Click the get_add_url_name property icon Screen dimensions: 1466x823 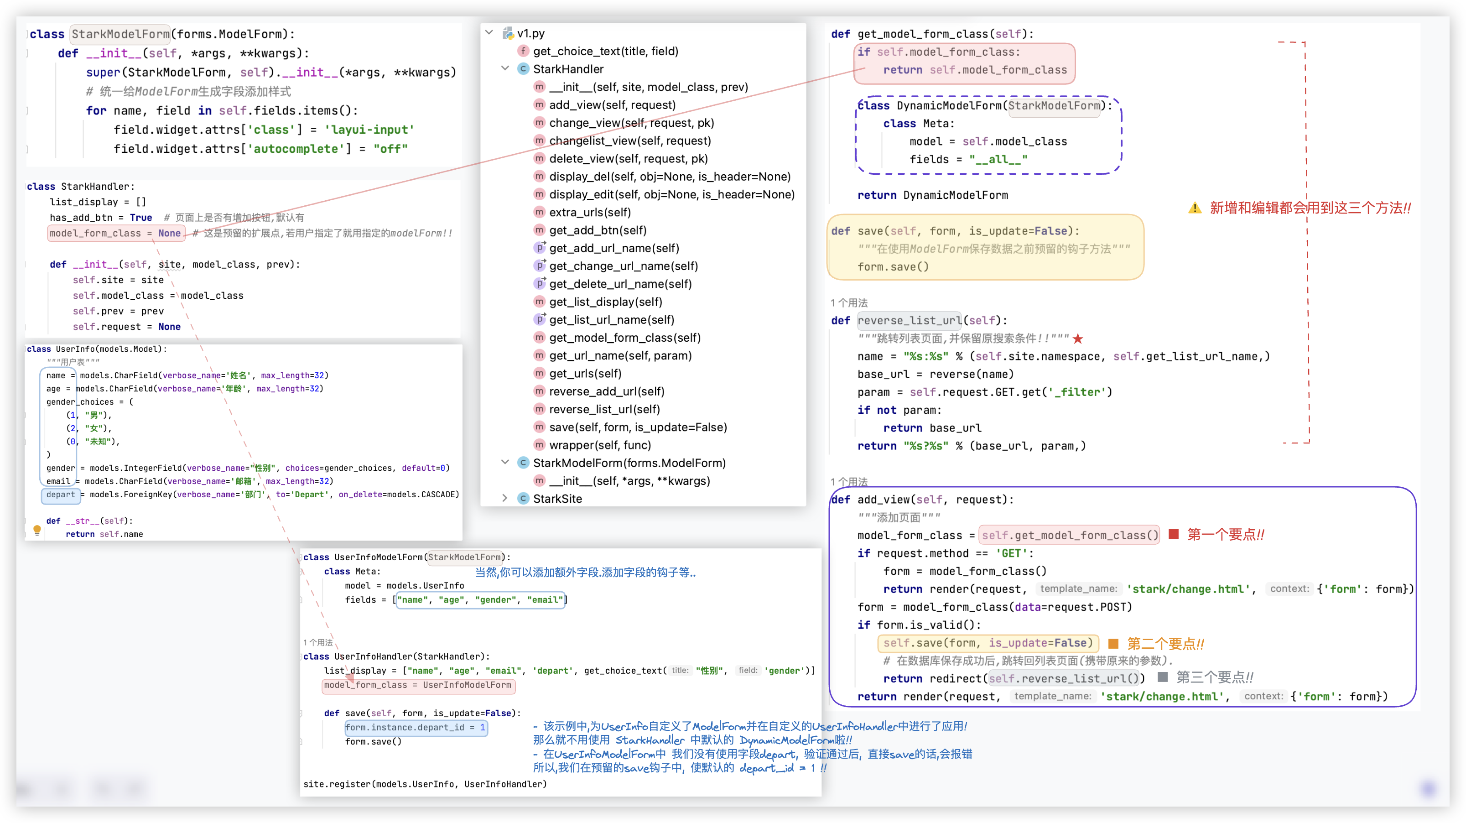coord(539,248)
